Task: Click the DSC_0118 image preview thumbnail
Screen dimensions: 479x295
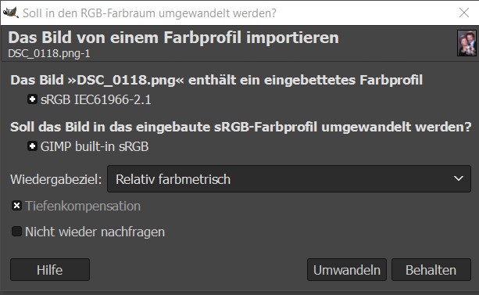Action: [466, 43]
